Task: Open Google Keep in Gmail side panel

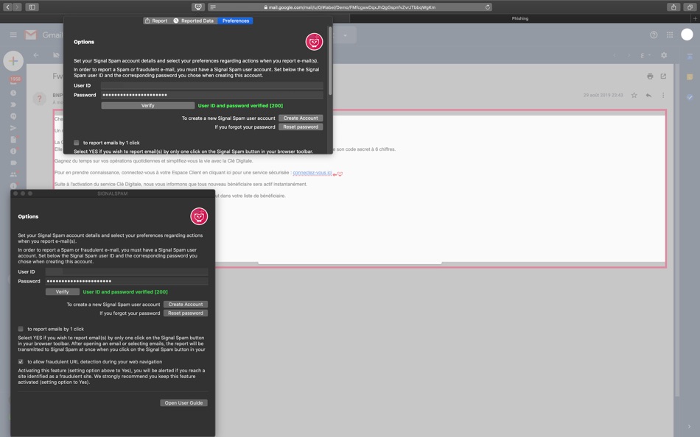Action: pyautogui.click(x=690, y=77)
